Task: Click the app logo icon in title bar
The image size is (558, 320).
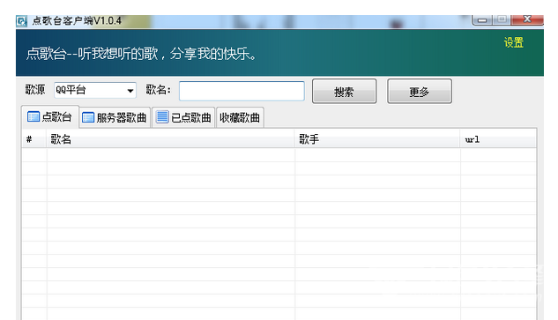Action: (21, 21)
